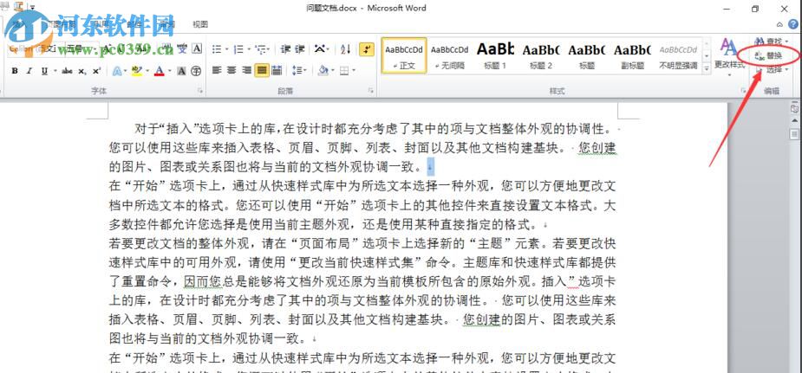Apply the 标题 1 style
802x373 pixels.
coord(495,55)
